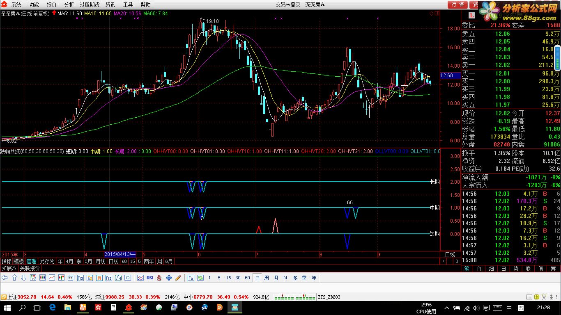Switch to 15-minute period in toolbar
This screenshot has width=561, height=315.
coord(228,278)
